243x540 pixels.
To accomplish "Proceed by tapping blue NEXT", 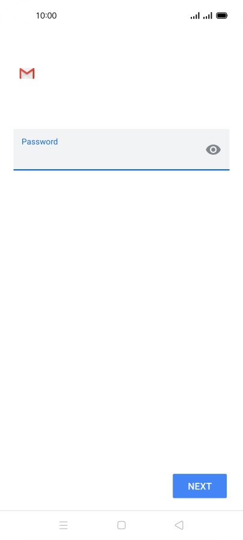I will (x=200, y=486).
